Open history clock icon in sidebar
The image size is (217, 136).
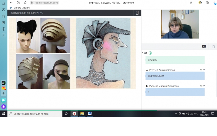tap(4, 10)
